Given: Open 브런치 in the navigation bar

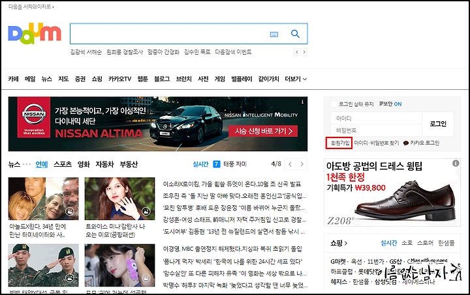Looking at the screenshot, I should tap(183, 79).
